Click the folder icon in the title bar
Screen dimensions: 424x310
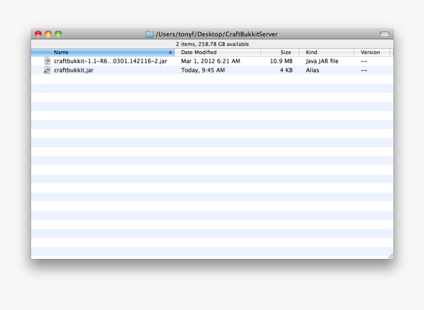click(149, 34)
